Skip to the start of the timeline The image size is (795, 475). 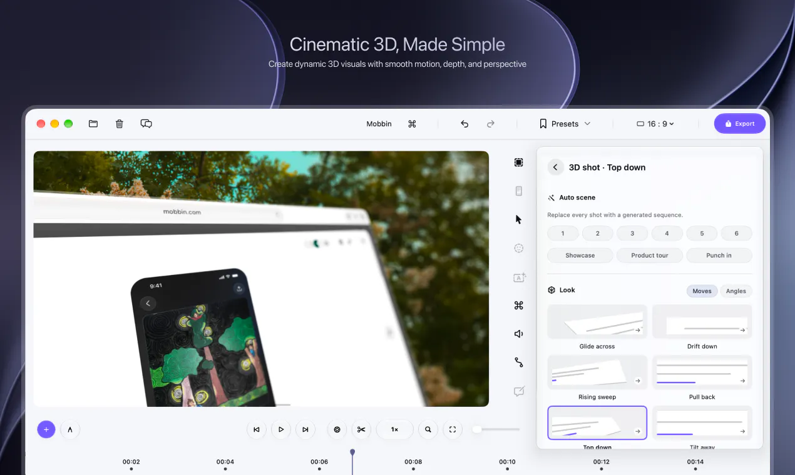pyautogui.click(x=257, y=429)
